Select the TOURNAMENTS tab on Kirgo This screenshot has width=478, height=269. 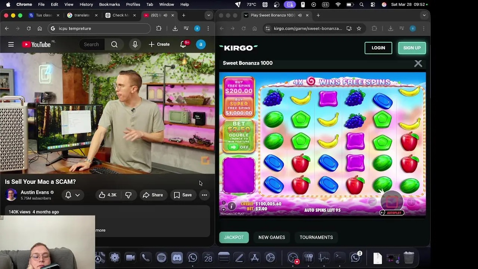point(316,237)
